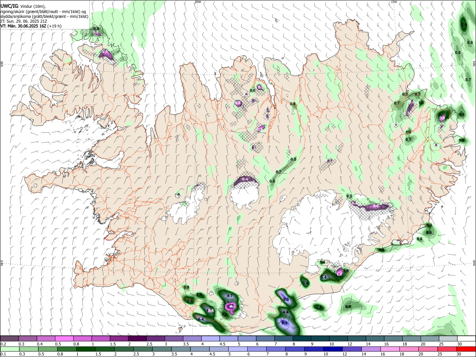Select the 0.4 label above the central glacier
This screenshot has width=476, height=357.
pos(245,179)
